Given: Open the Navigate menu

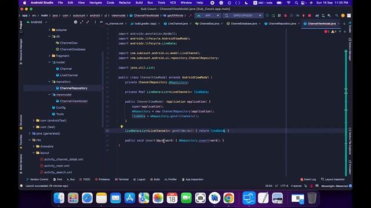Looking at the screenshot, I should point(96,2).
